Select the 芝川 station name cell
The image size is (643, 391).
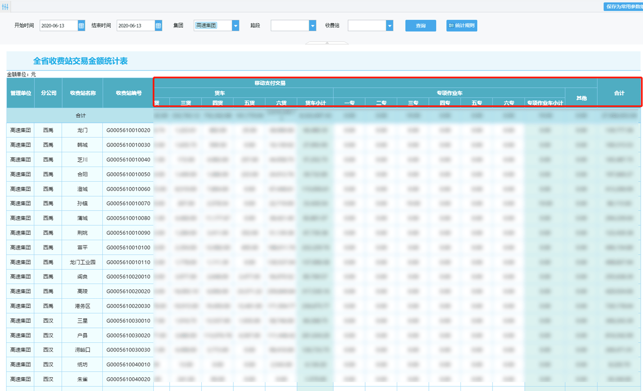tap(83, 160)
